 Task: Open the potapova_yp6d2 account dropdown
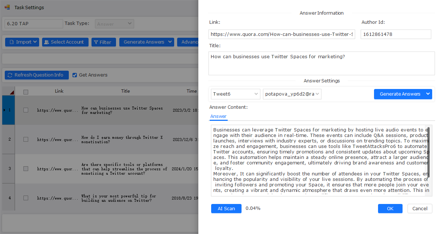292,94
